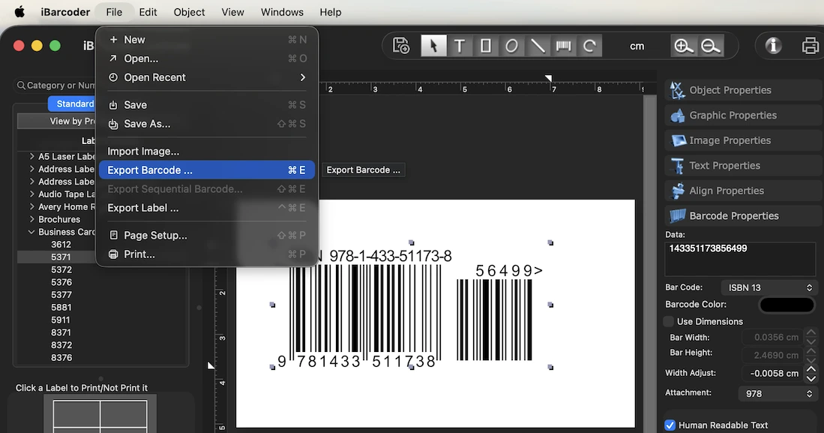
Task: Select label 8371 in list
Action: pyautogui.click(x=61, y=332)
